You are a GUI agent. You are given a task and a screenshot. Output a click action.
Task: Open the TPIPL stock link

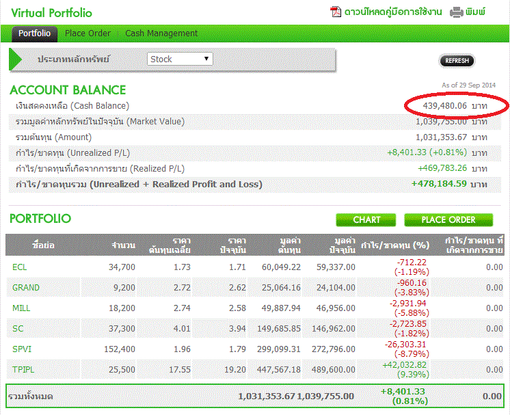coord(23,369)
